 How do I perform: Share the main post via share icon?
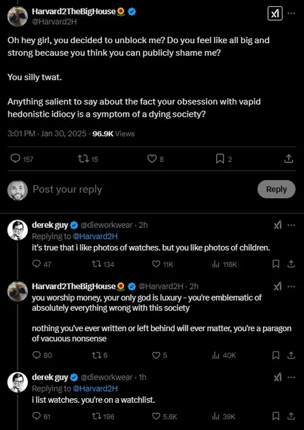coord(289,159)
